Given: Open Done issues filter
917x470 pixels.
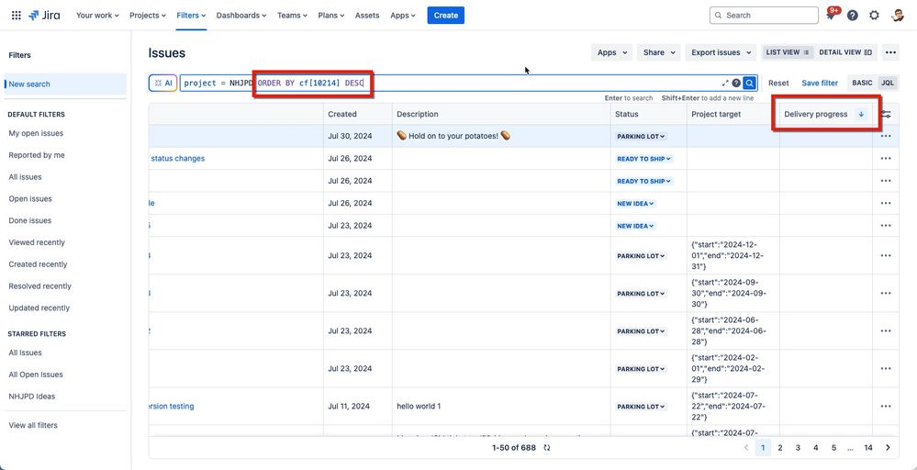Looking at the screenshot, I should click(29, 221).
